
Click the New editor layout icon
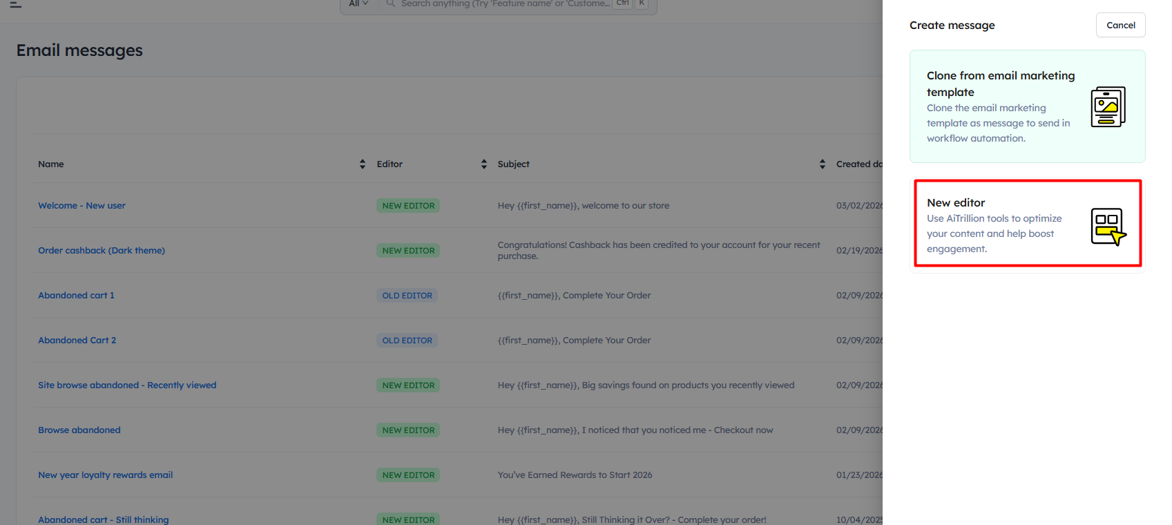(x=1108, y=227)
